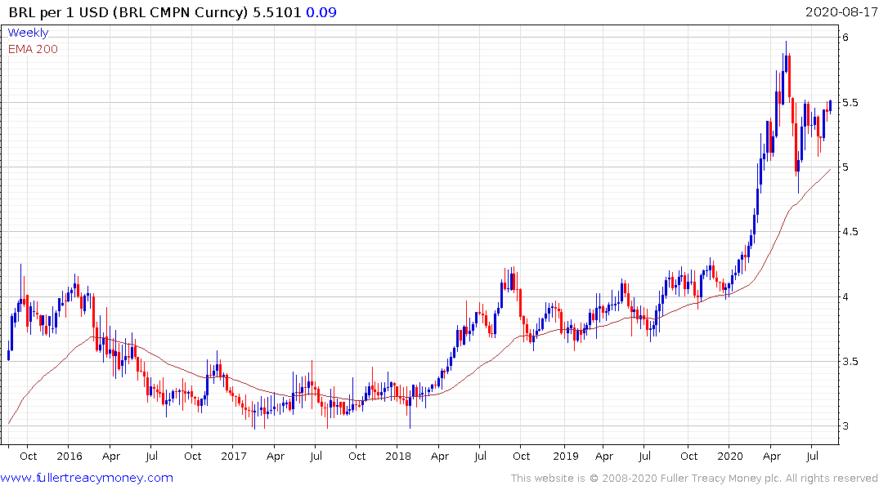Click the y-axis label 5.5
The height and width of the screenshot is (490, 879).
(x=850, y=102)
